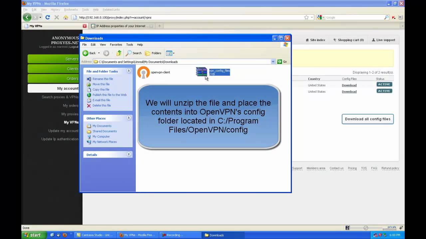Switch to Camtasia Studio taskbar button
This screenshot has height=239, width=426.
(95, 235)
